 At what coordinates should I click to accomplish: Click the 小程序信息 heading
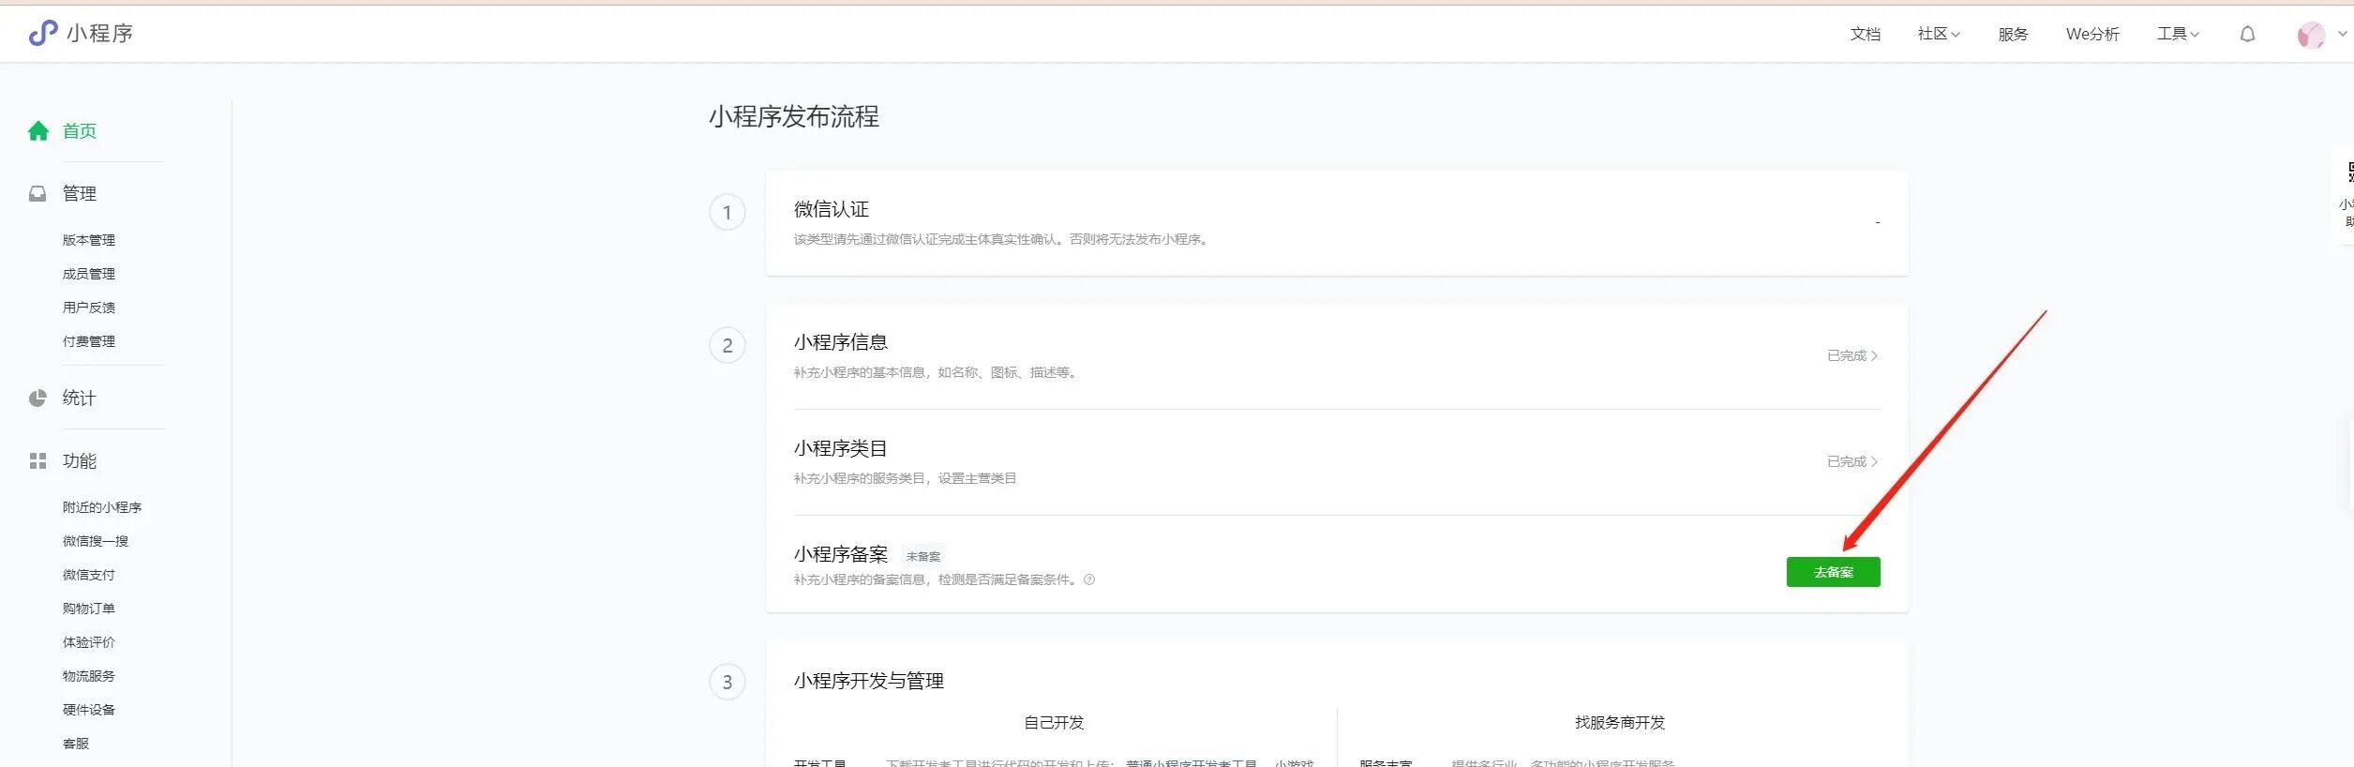(841, 342)
